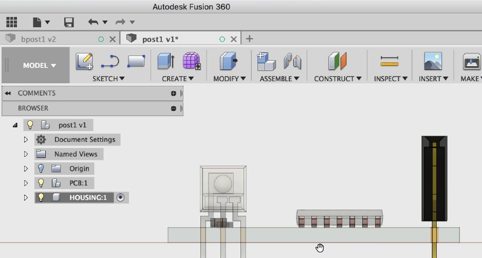This screenshot has height=258, width=482.
Task: Toggle PCB:1 visibility lightbulb
Action: (41, 182)
